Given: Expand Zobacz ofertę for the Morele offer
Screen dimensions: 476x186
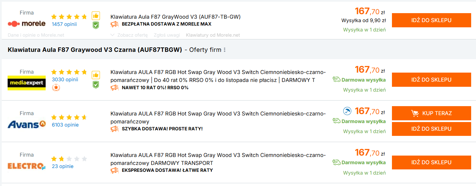Looking at the screenshot, I should click(x=129, y=35).
